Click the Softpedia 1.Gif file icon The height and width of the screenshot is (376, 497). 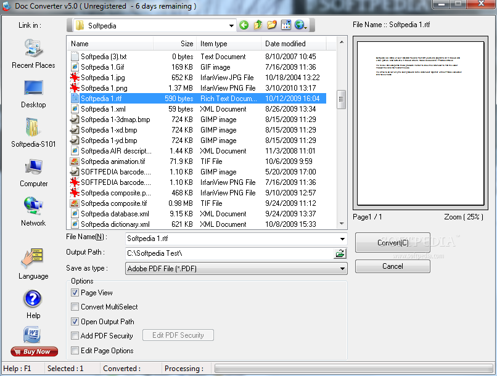point(75,67)
